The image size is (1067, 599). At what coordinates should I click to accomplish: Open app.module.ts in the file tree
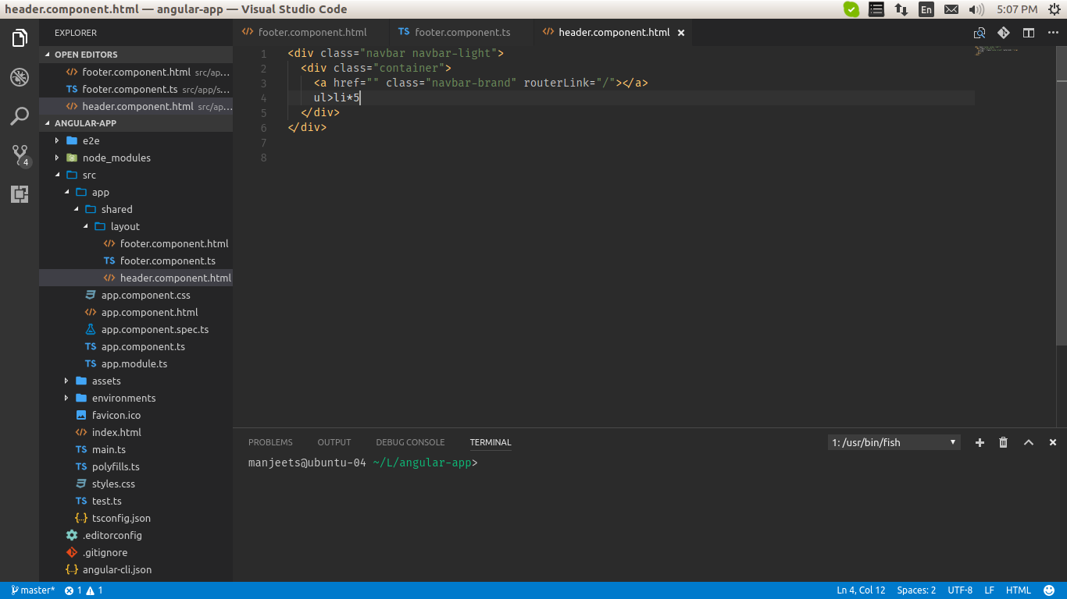point(136,363)
